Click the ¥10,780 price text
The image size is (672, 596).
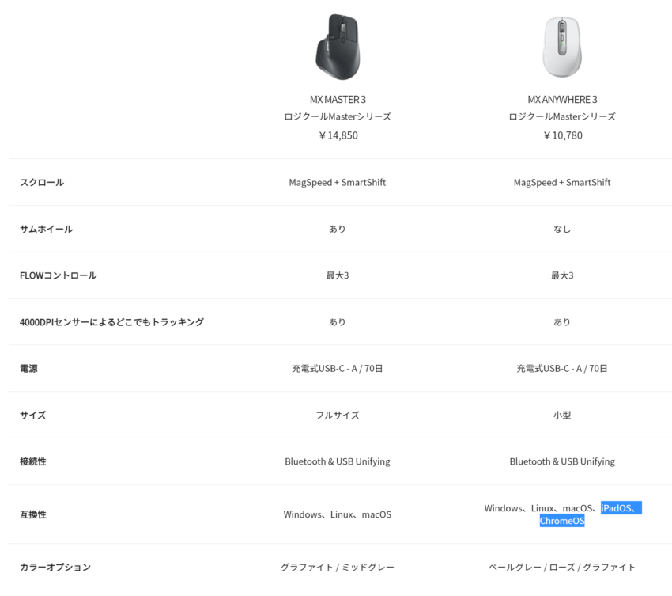coord(562,135)
